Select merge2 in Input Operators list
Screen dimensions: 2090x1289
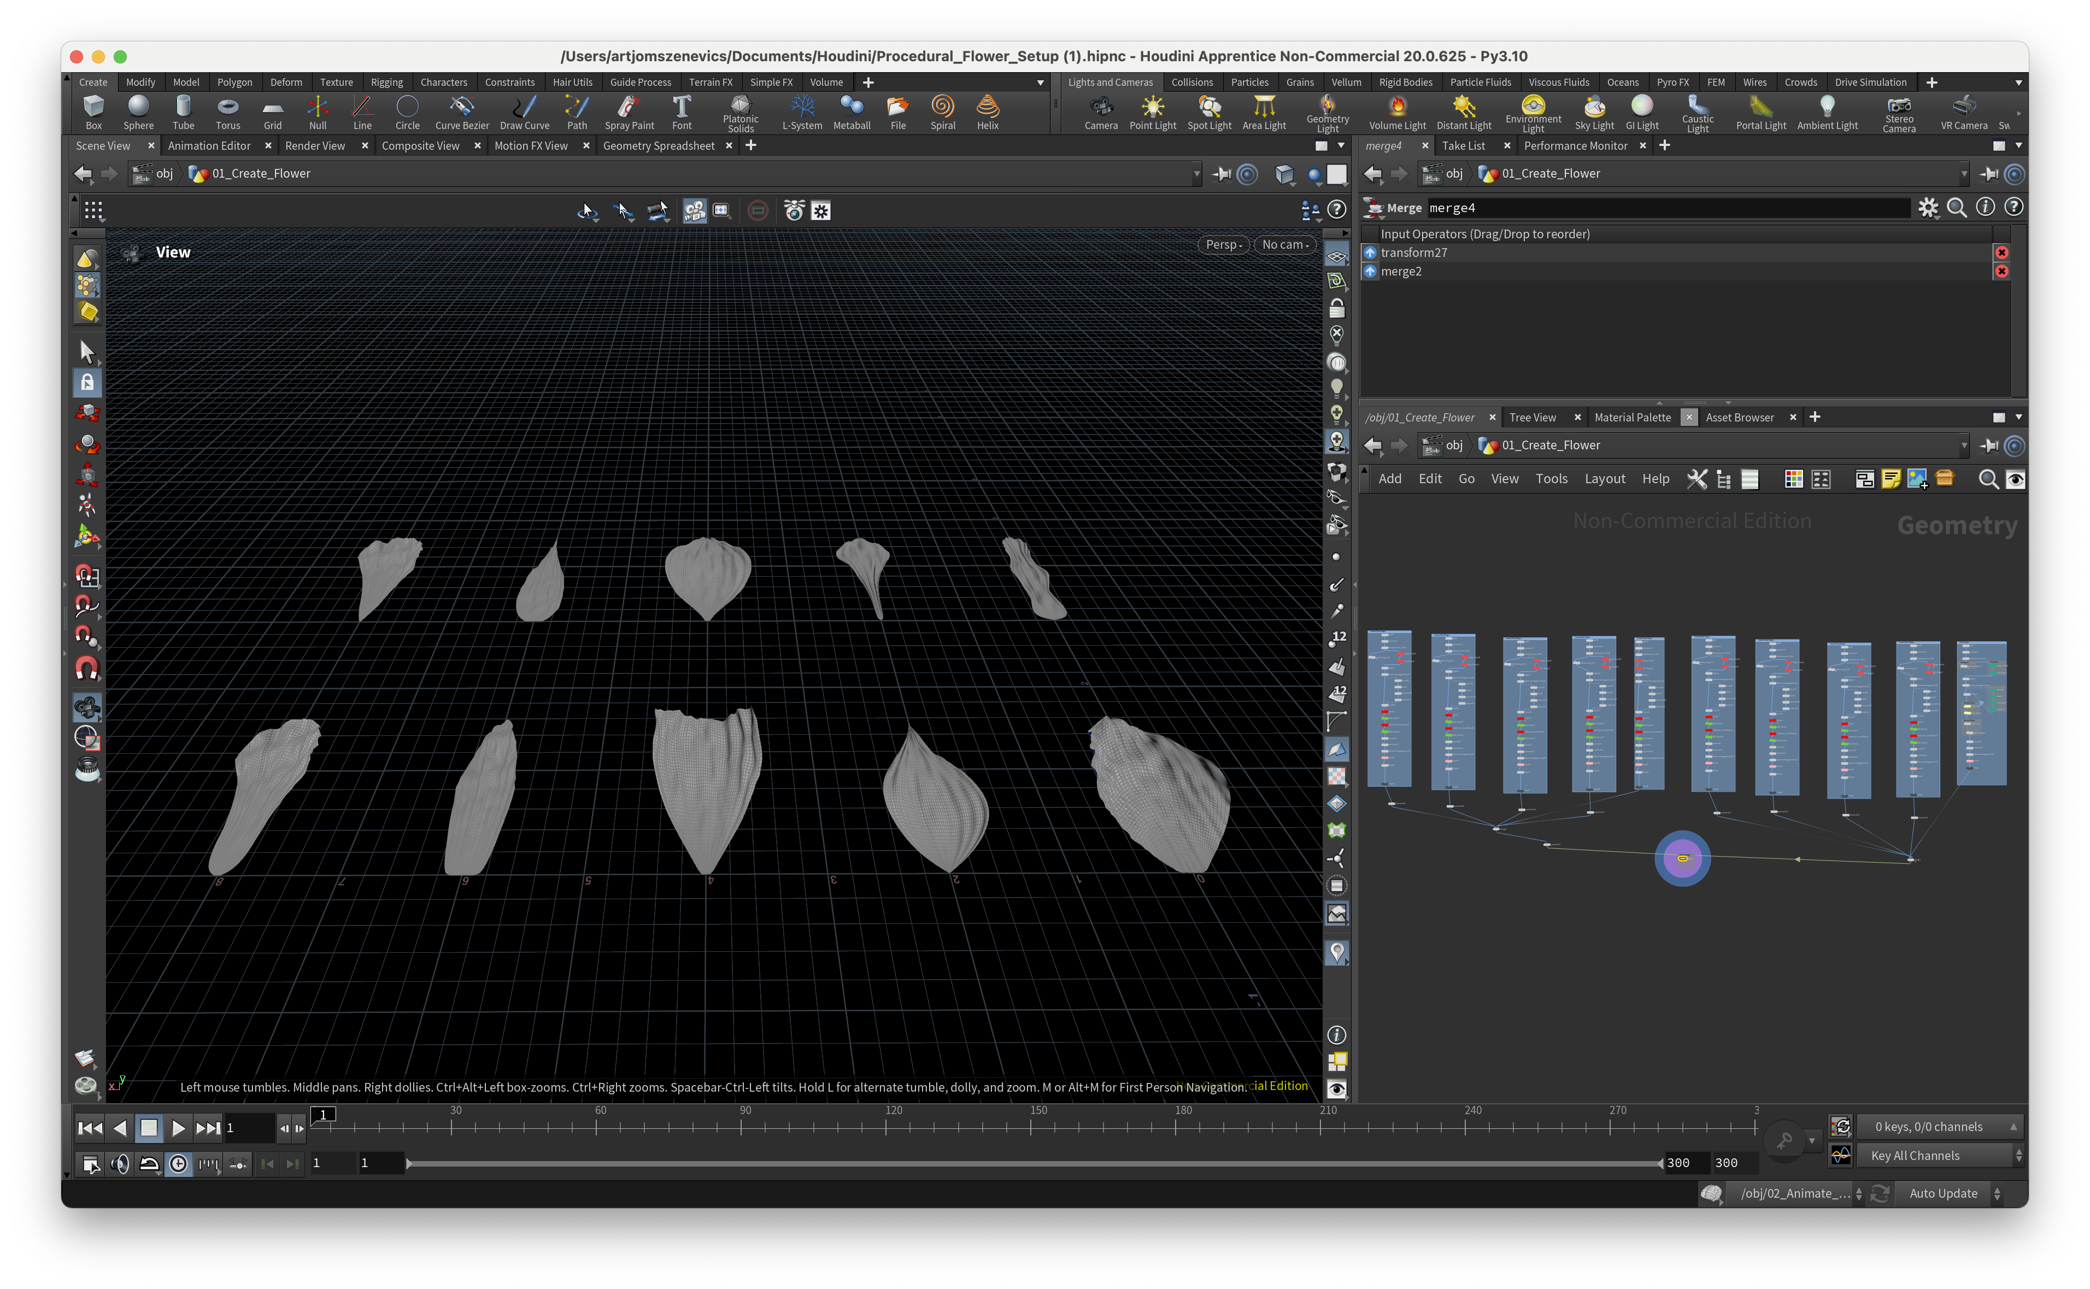click(1400, 271)
